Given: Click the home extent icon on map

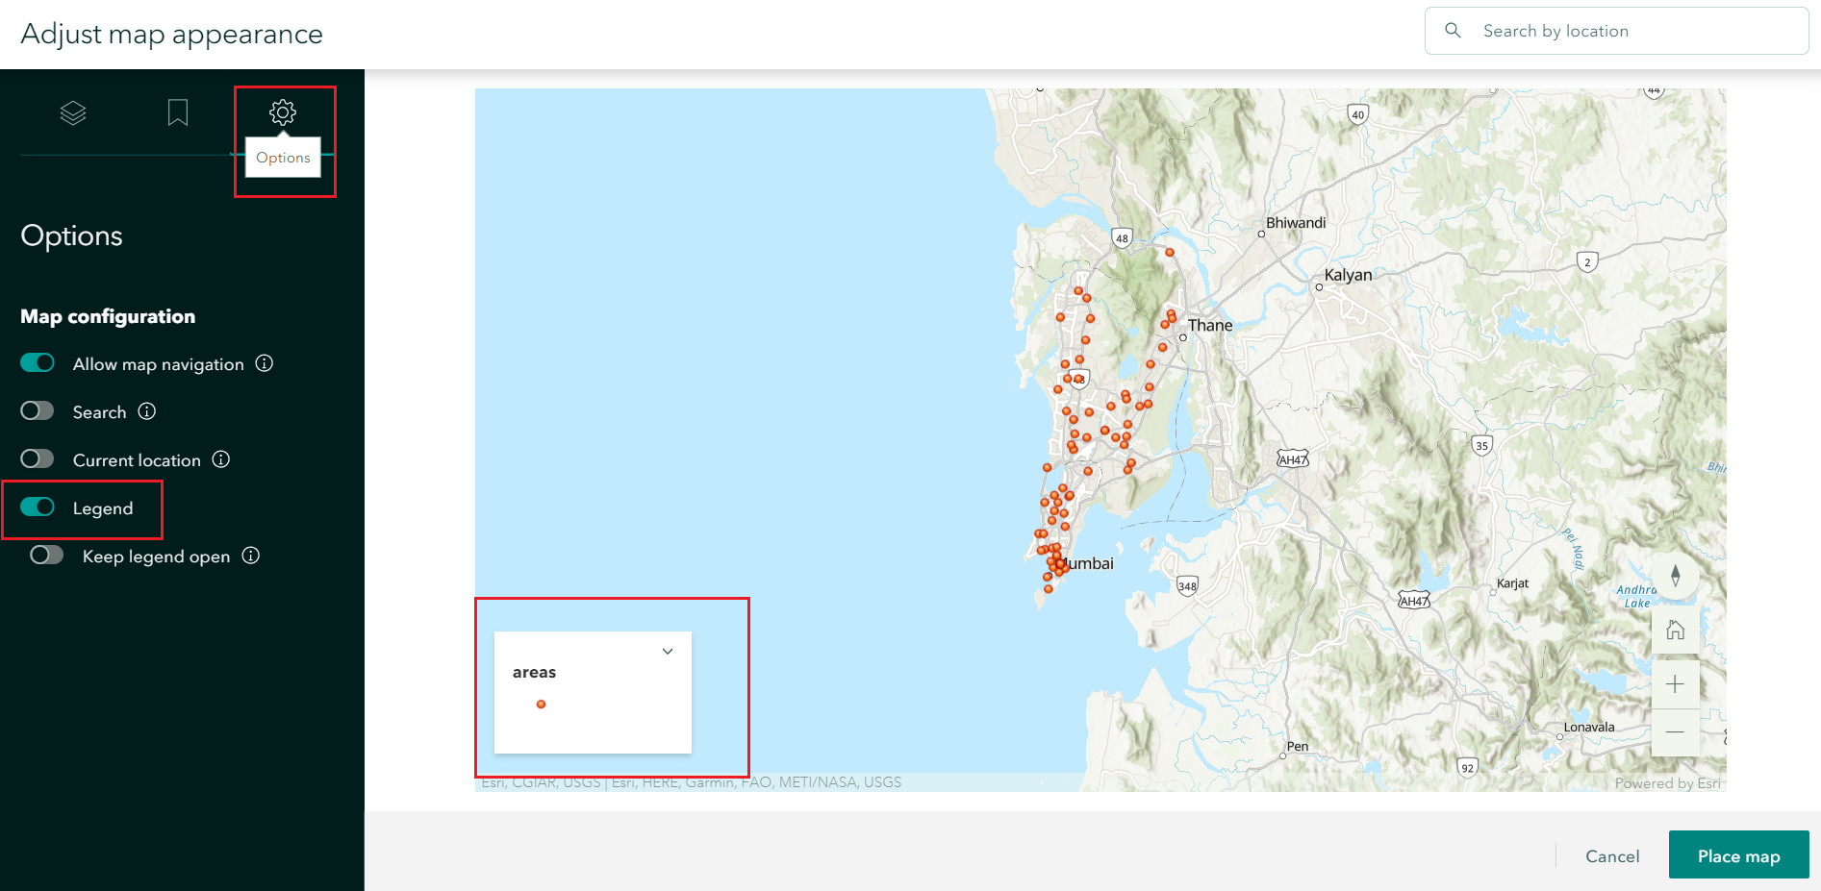Looking at the screenshot, I should coord(1675,630).
